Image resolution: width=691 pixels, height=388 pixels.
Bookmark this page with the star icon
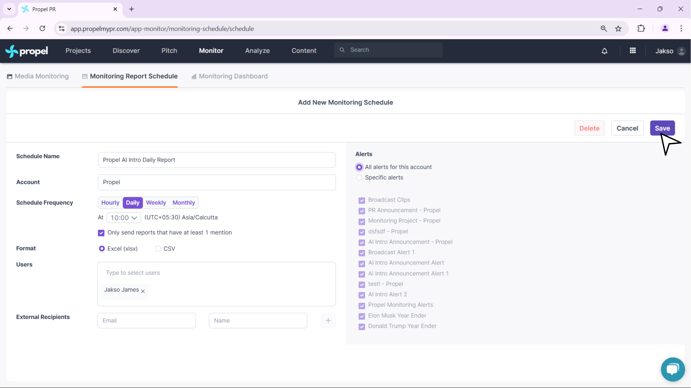[618, 28]
